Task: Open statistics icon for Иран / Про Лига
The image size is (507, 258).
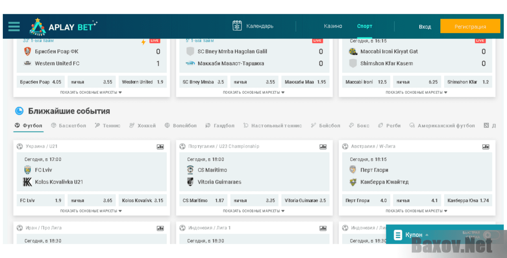Action: (160, 228)
